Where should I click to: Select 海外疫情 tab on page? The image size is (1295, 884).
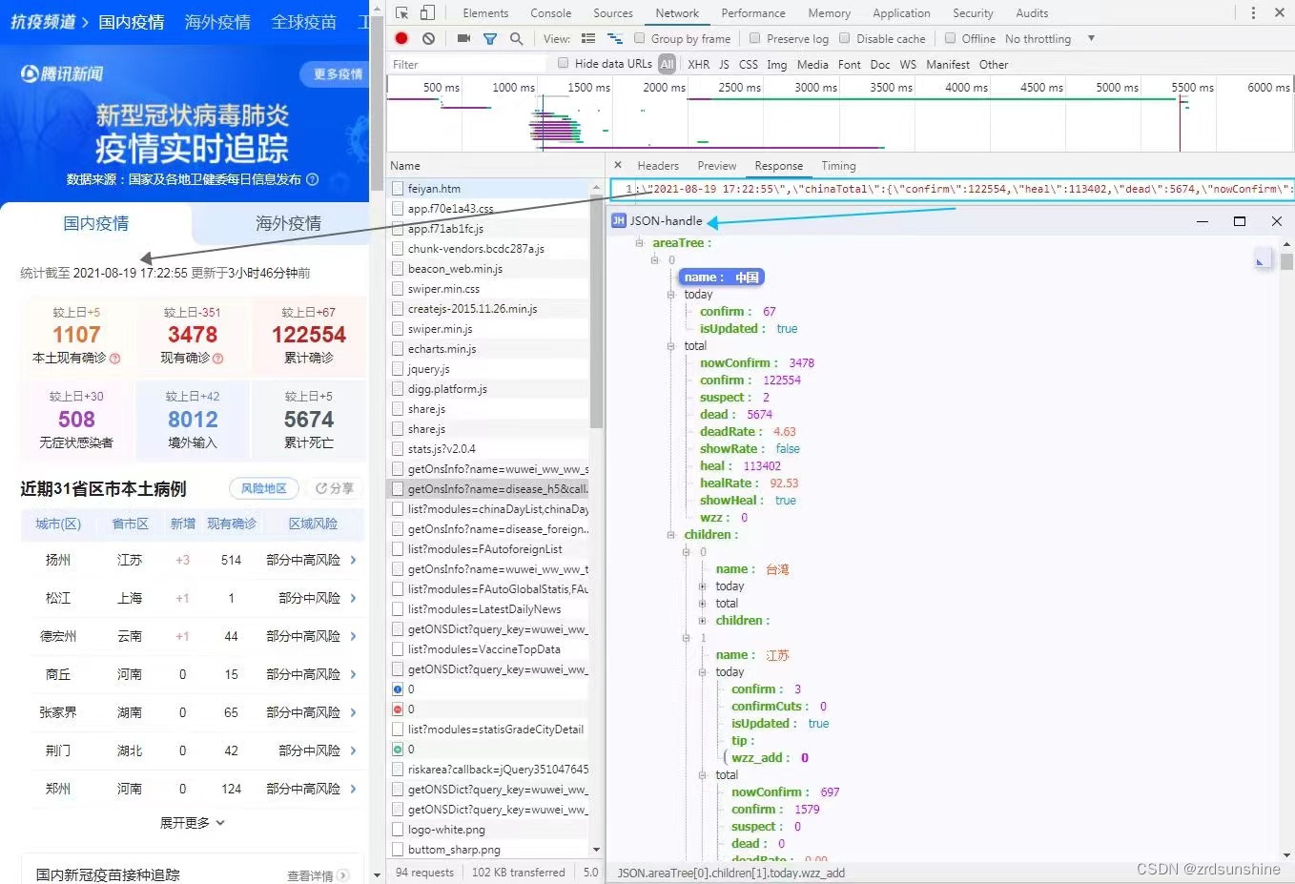click(288, 223)
